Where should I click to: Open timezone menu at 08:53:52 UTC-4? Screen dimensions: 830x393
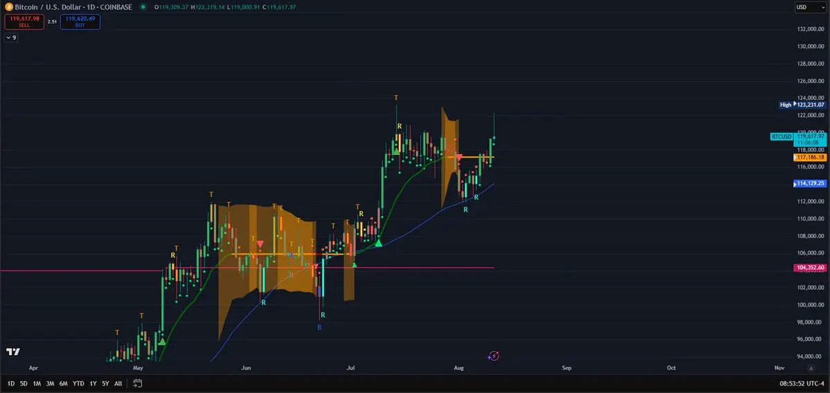point(800,383)
